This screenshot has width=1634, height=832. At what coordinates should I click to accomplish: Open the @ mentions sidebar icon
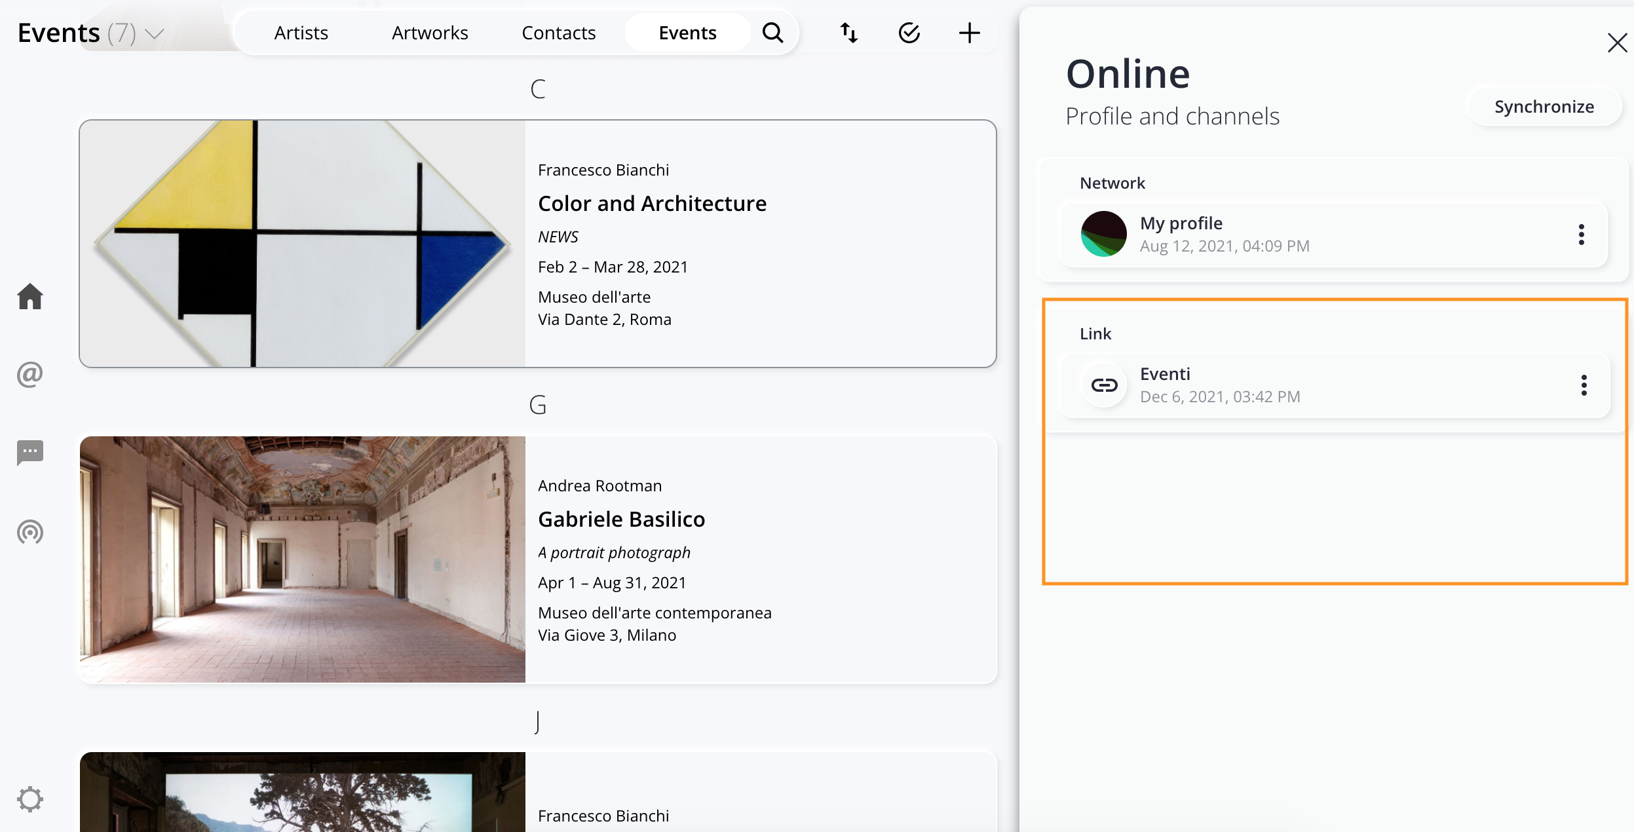pyautogui.click(x=30, y=374)
